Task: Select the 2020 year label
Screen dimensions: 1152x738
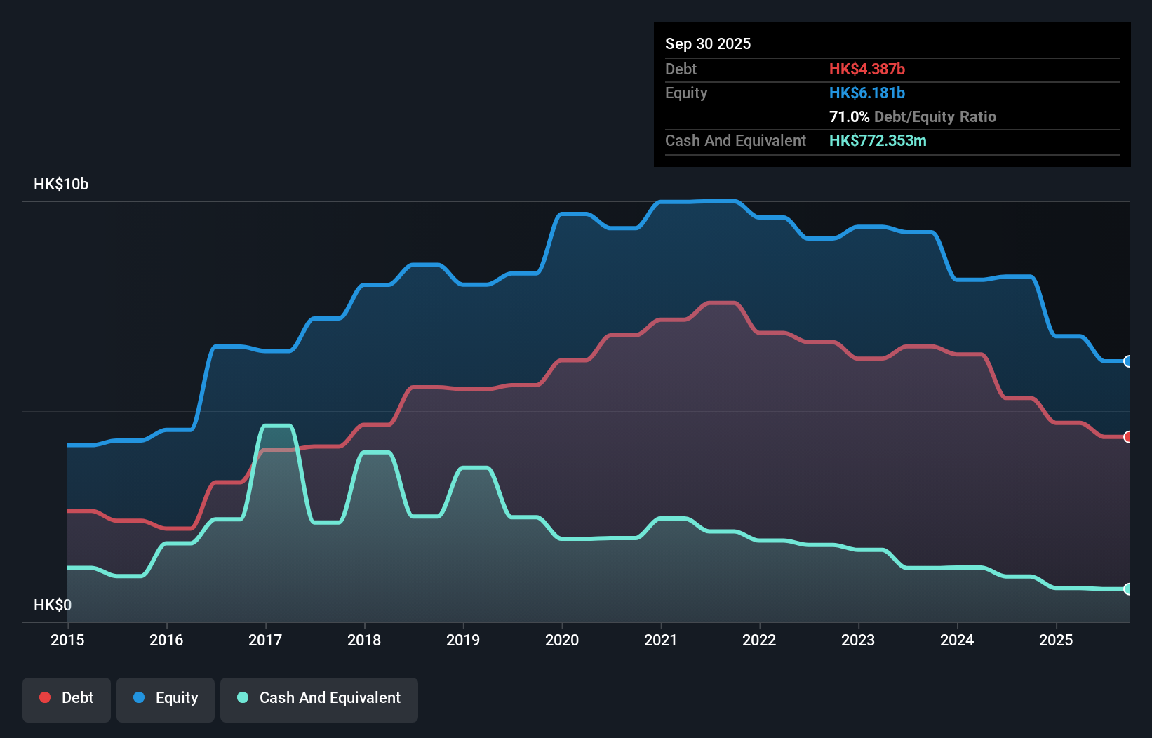Action: pyautogui.click(x=562, y=640)
